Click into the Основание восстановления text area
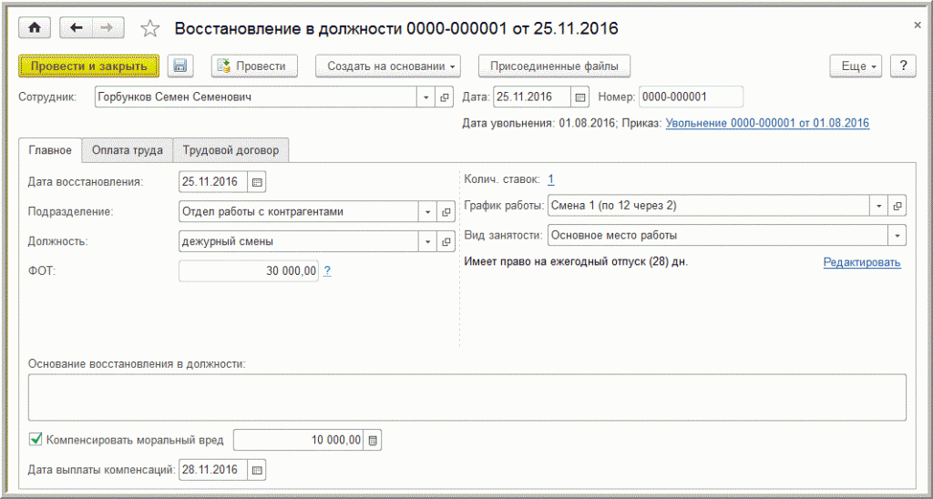933x499 pixels. 466,397
